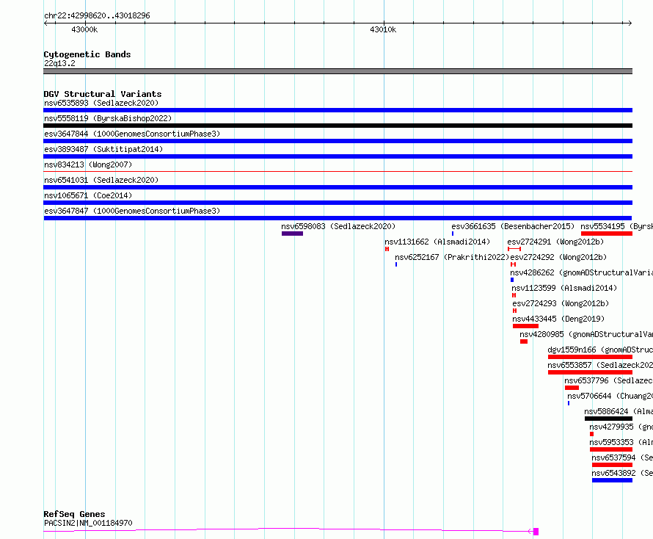Click the nsv6537796 variant label

[x=608, y=380]
